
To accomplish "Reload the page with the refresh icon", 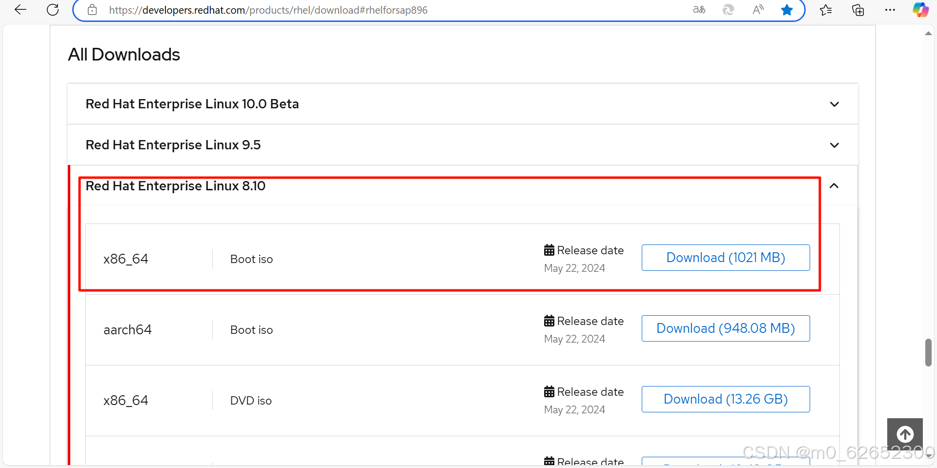I will click(53, 10).
